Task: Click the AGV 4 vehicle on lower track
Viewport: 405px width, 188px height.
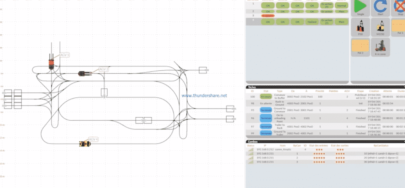Action: (86, 144)
